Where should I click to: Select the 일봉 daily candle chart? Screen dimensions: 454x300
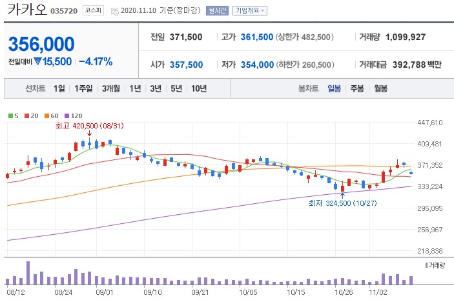[334, 88]
